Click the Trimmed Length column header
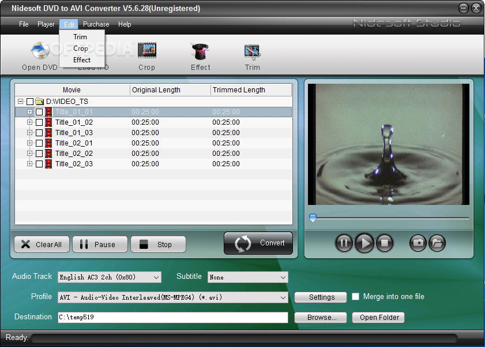The image size is (485, 347). pos(251,89)
